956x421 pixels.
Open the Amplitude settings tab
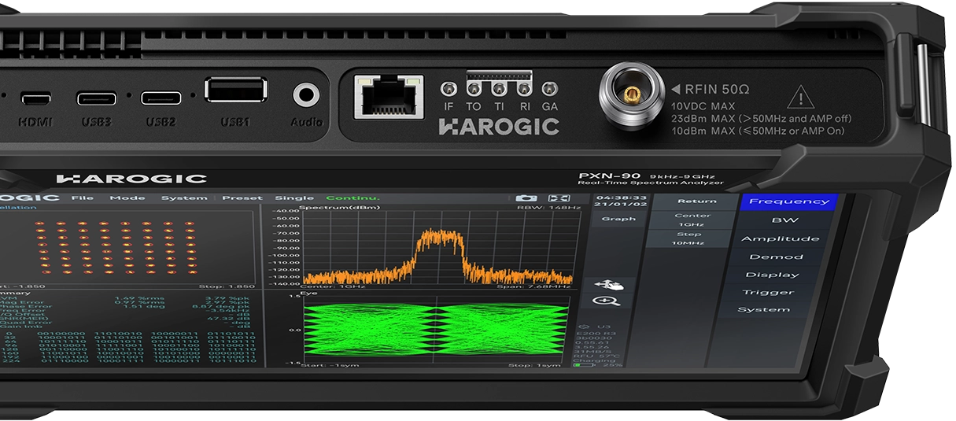coord(780,239)
